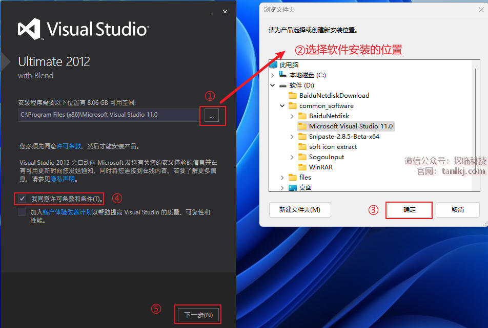Click the 本地磁盘 (C:) drive icon

[282, 75]
